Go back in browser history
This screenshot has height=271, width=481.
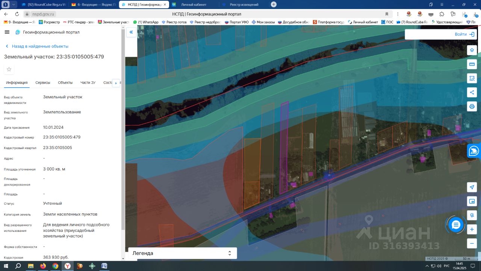tap(6, 14)
